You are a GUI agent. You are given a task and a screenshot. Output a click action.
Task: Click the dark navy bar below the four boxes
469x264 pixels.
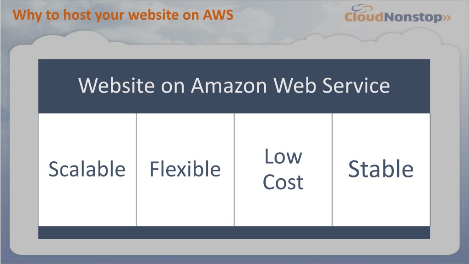coord(234,232)
